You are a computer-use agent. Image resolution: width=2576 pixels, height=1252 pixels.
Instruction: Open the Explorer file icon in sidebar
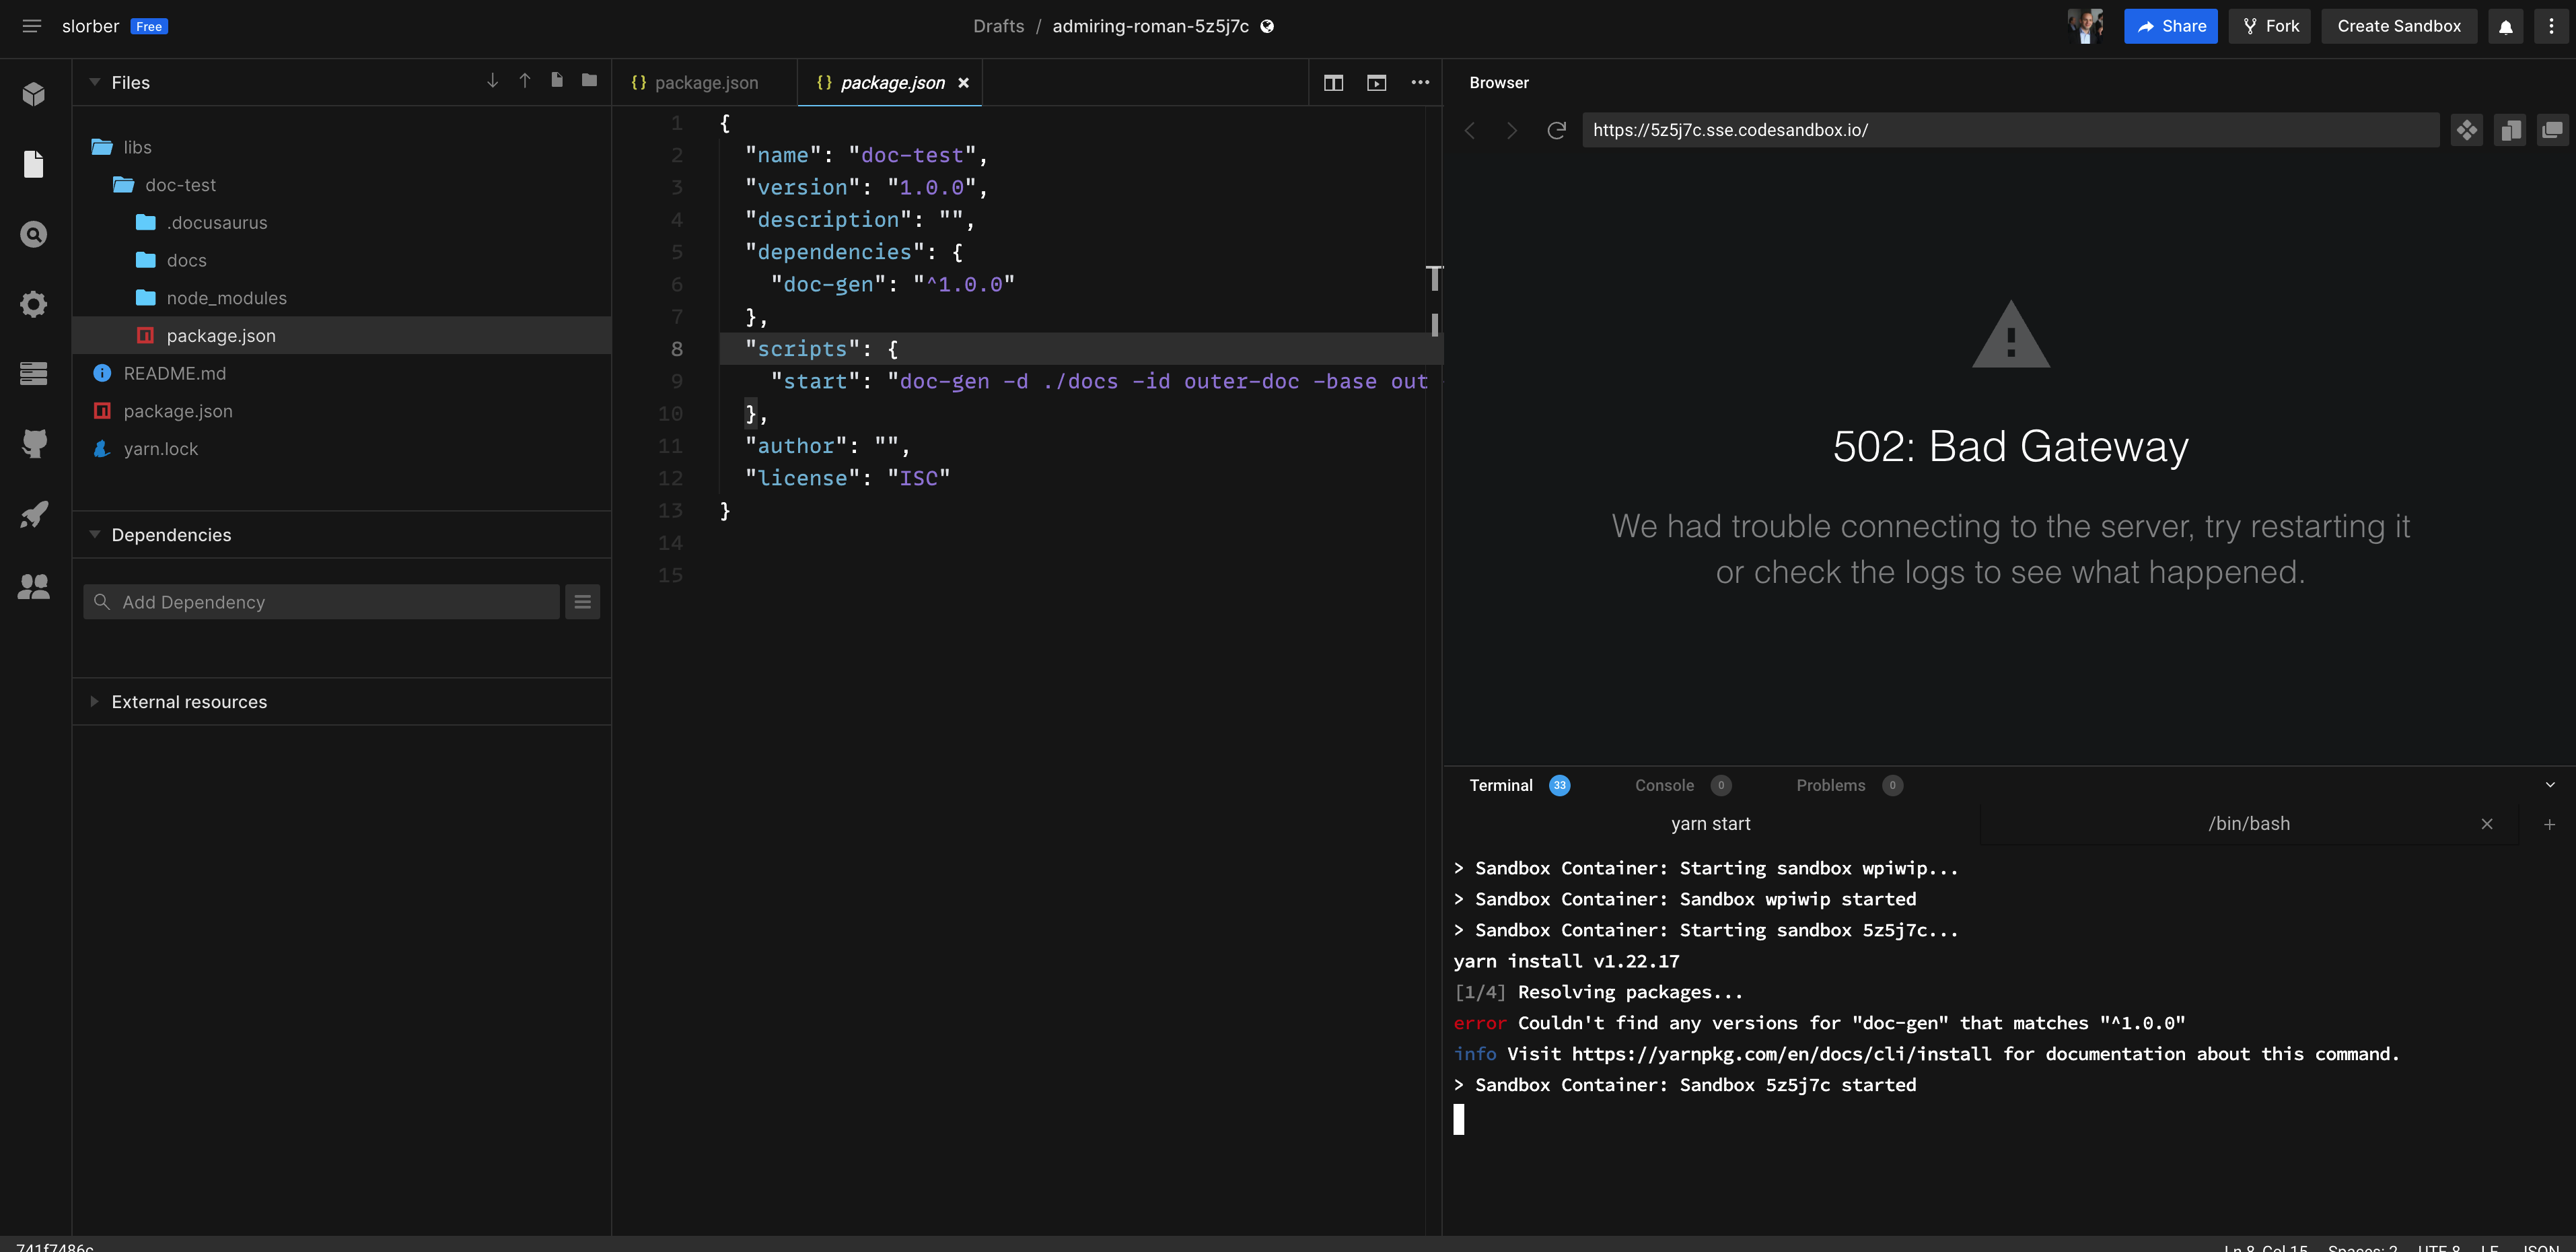pyautogui.click(x=34, y=164)
